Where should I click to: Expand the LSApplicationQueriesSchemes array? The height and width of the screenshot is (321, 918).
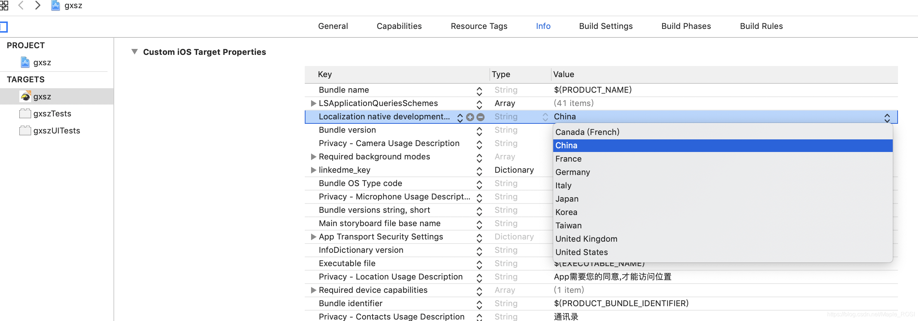(313, 103)
